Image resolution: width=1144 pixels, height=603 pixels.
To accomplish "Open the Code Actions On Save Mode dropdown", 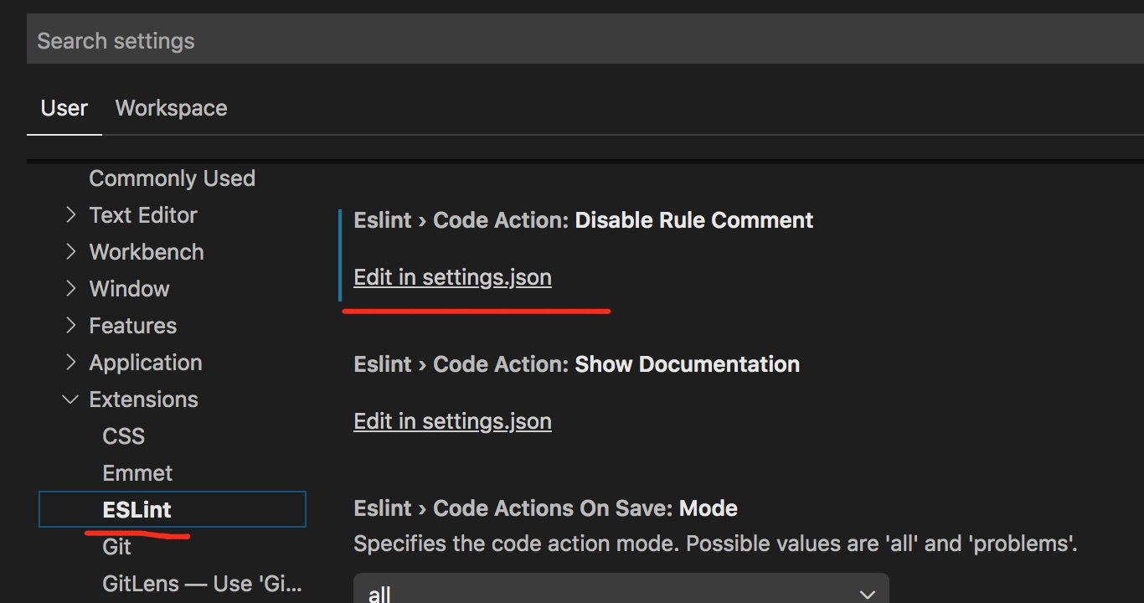I will 621,588.
